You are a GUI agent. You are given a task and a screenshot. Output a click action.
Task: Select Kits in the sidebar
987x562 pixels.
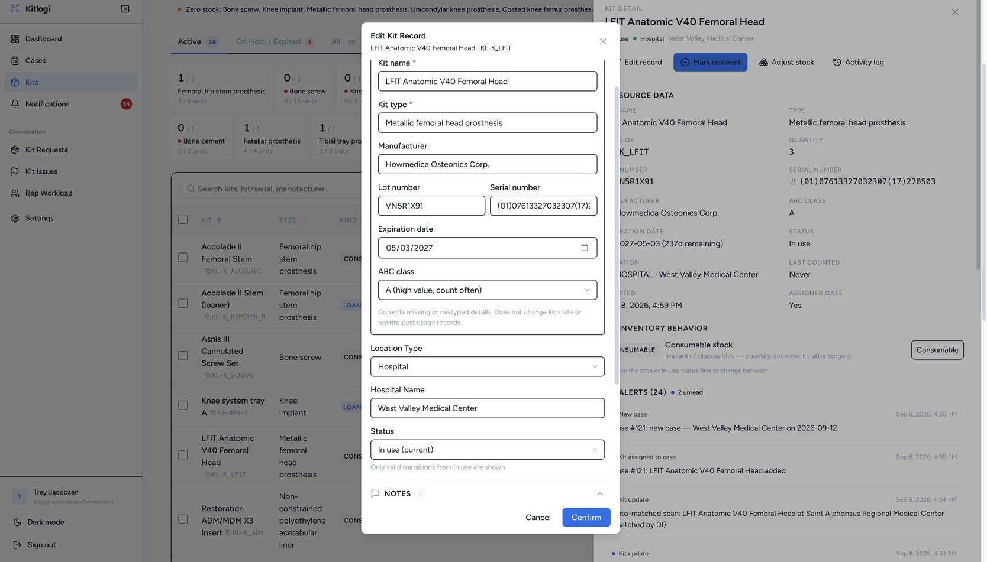tap(71, 82)
